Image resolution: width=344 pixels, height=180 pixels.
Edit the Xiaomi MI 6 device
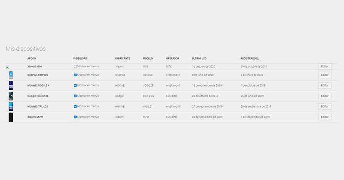(x=325, y=66)
